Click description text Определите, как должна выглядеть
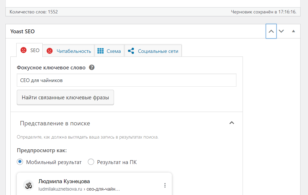 tap(88, 137)
